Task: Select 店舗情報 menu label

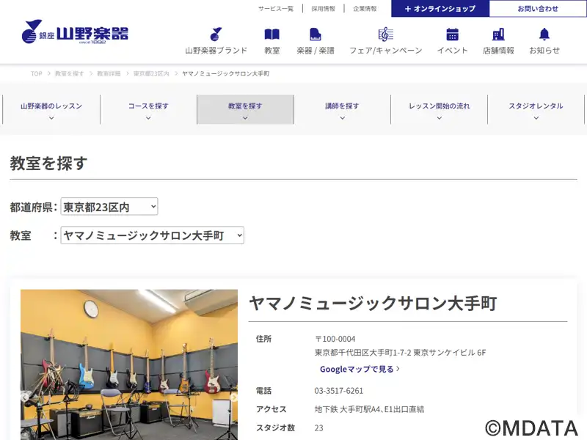Action: (x=498, y=51)
